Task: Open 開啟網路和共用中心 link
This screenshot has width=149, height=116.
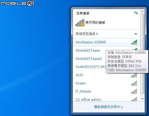Action: 109,107
